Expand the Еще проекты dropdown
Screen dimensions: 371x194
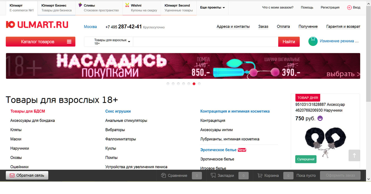click(212, 7)
